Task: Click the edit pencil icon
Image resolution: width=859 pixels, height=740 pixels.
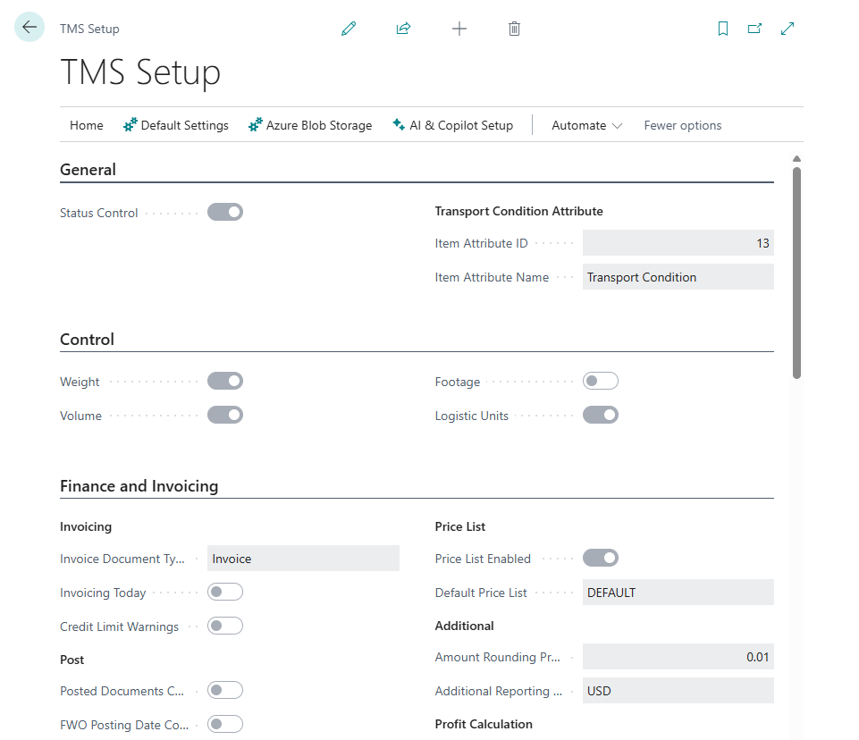Action: click(x=348, y=28)
